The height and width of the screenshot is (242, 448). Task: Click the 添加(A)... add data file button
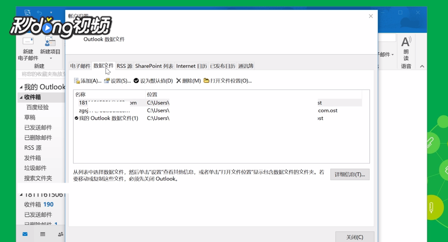88,81
